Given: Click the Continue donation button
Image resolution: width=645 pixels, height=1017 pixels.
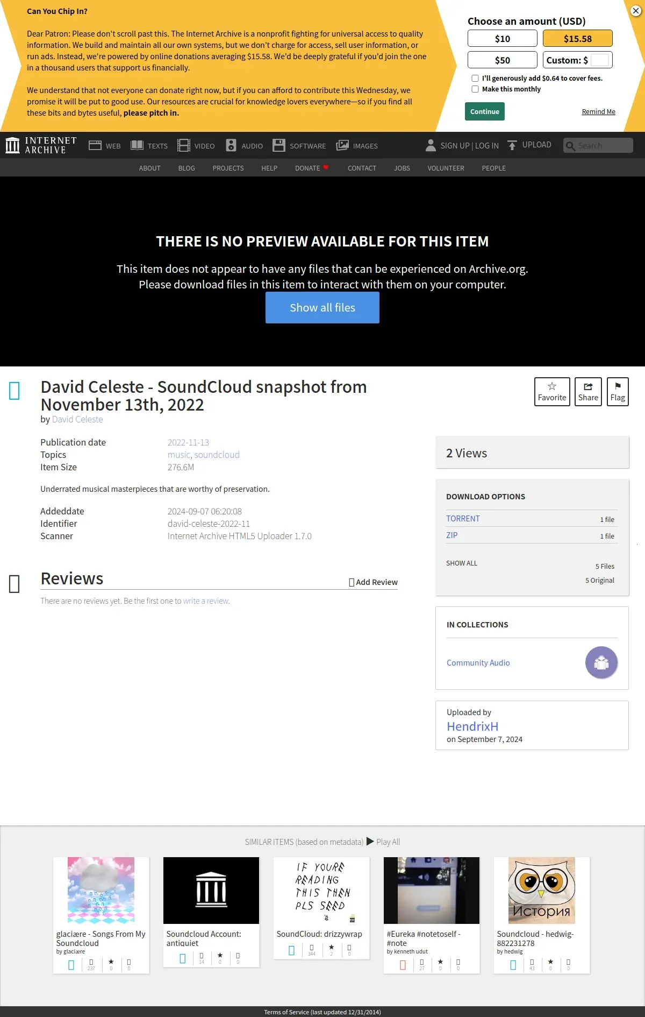Looking at the screenshot, I should [x=485, y=111].
